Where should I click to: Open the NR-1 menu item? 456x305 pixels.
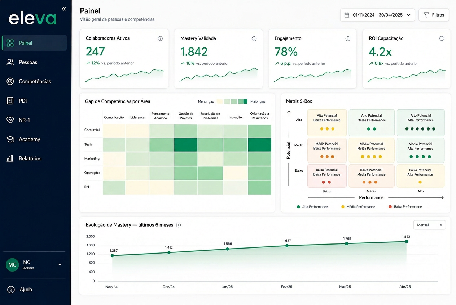coord(34,120)
